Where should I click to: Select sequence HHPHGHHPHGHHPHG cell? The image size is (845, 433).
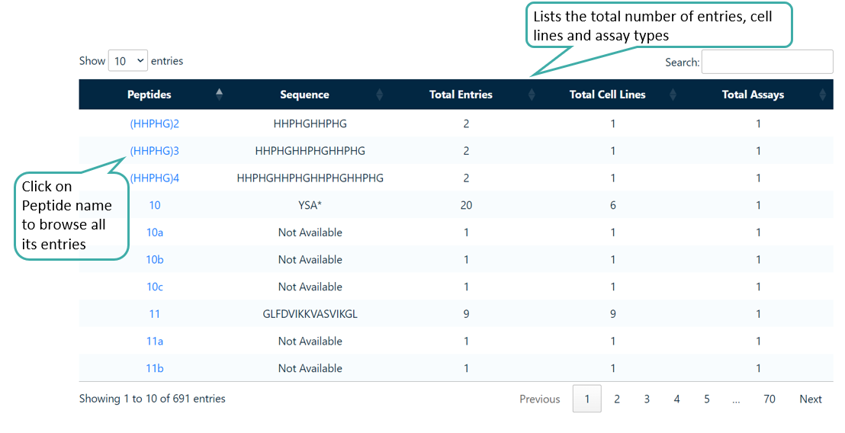[310, 151]
